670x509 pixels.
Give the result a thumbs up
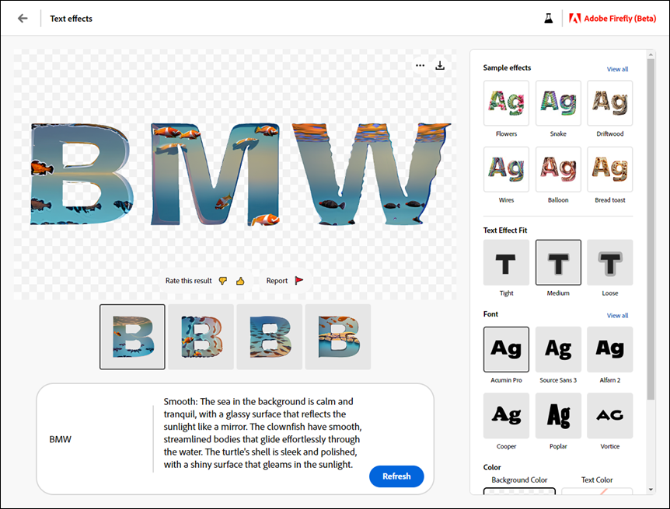tap(240, 281)
